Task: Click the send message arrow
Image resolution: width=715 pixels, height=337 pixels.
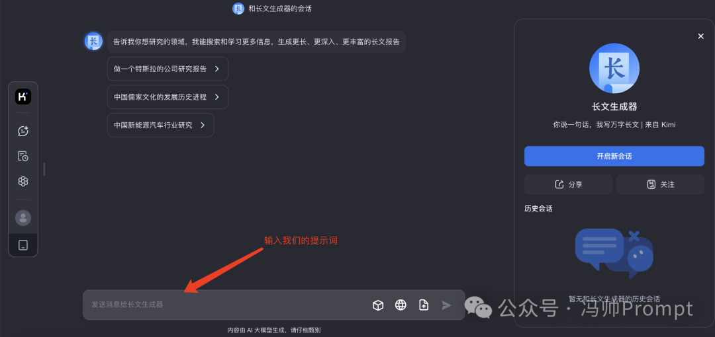Action: pyautogui.click(x=446, y=305)
